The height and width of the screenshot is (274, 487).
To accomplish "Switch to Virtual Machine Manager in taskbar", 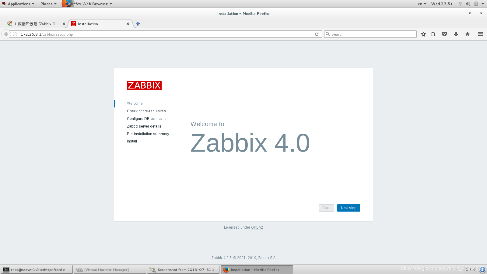I will pos(110,270).
